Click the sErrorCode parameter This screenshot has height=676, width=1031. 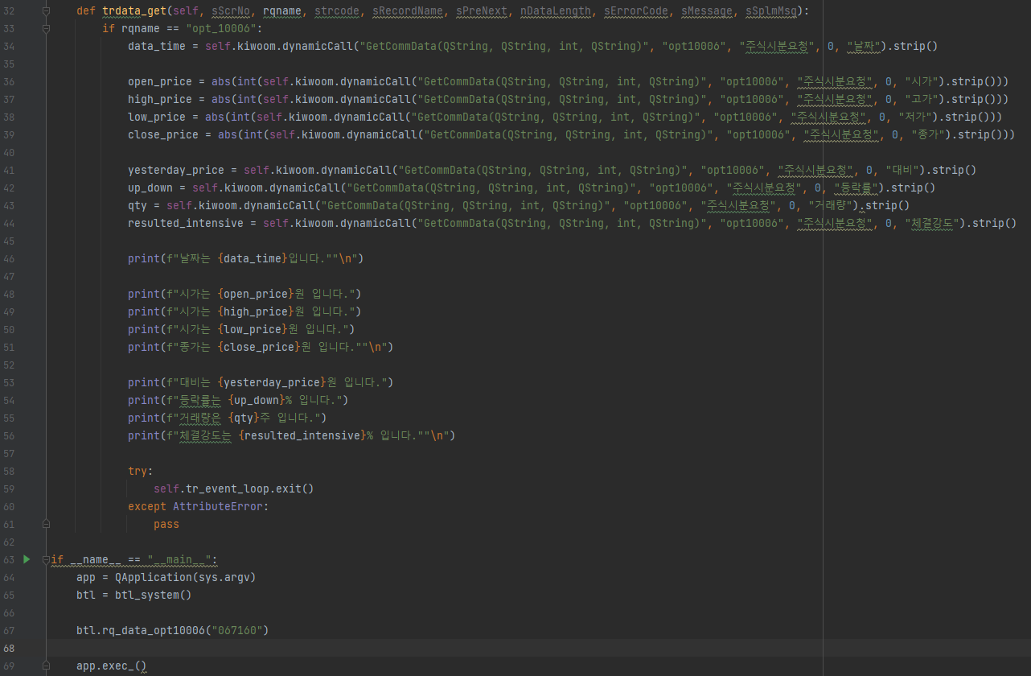click(x=636, y=11)
